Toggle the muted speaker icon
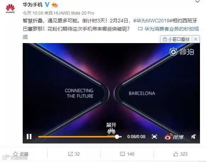This screenshot has width=206, height=162. click(x=193, y=136)
